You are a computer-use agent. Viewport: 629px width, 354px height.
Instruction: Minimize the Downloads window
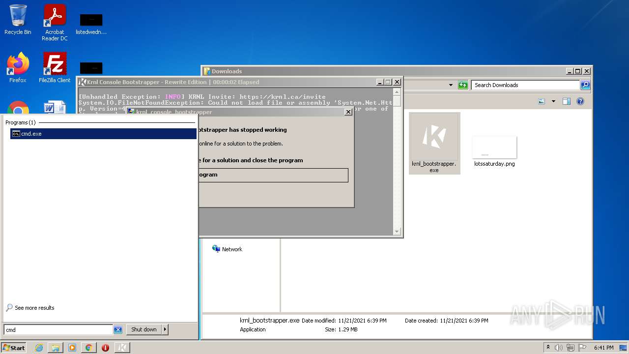570,71
